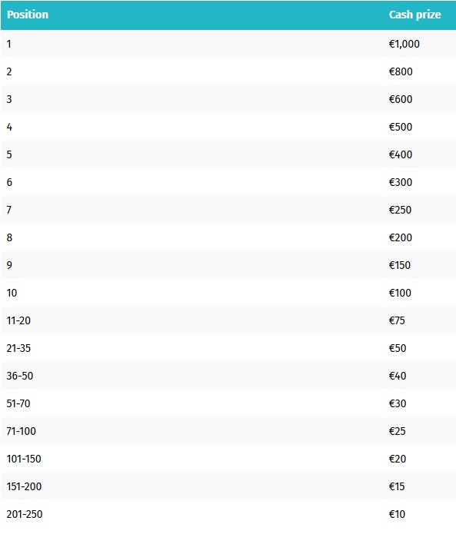This screenshot has width=456, height=534.
Task: Click the 36-50 position range
Action: click(20, 376)
